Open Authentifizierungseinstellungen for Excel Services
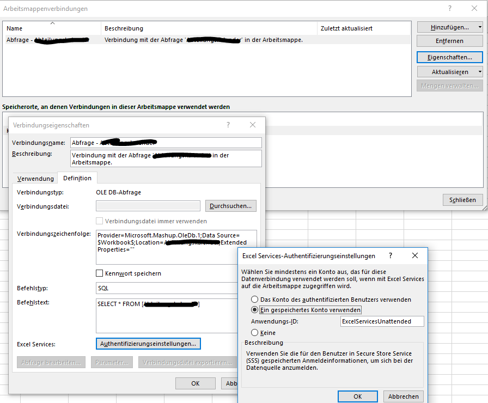The image size is (488, 403). (147, 343)
